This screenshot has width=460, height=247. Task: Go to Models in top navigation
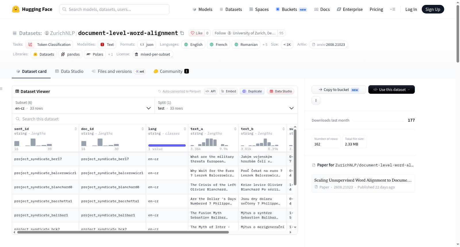[x=202, y=9]
